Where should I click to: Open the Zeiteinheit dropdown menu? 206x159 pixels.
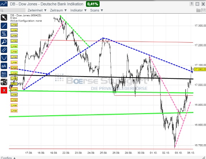[x=37, y=10]
